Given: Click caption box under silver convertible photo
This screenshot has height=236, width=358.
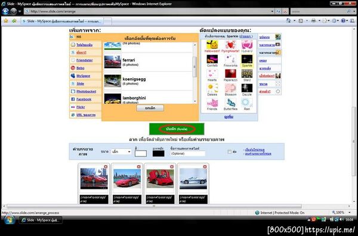Looking at the screenshot, I should point(193,199).
